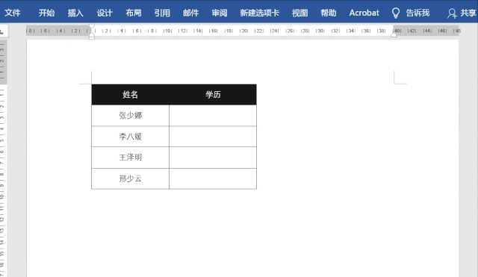Image resolution: width=478 pixels, height=277 pixels.
Task: Open the 审阅 ribbon tab
Action: coord(220,13)
